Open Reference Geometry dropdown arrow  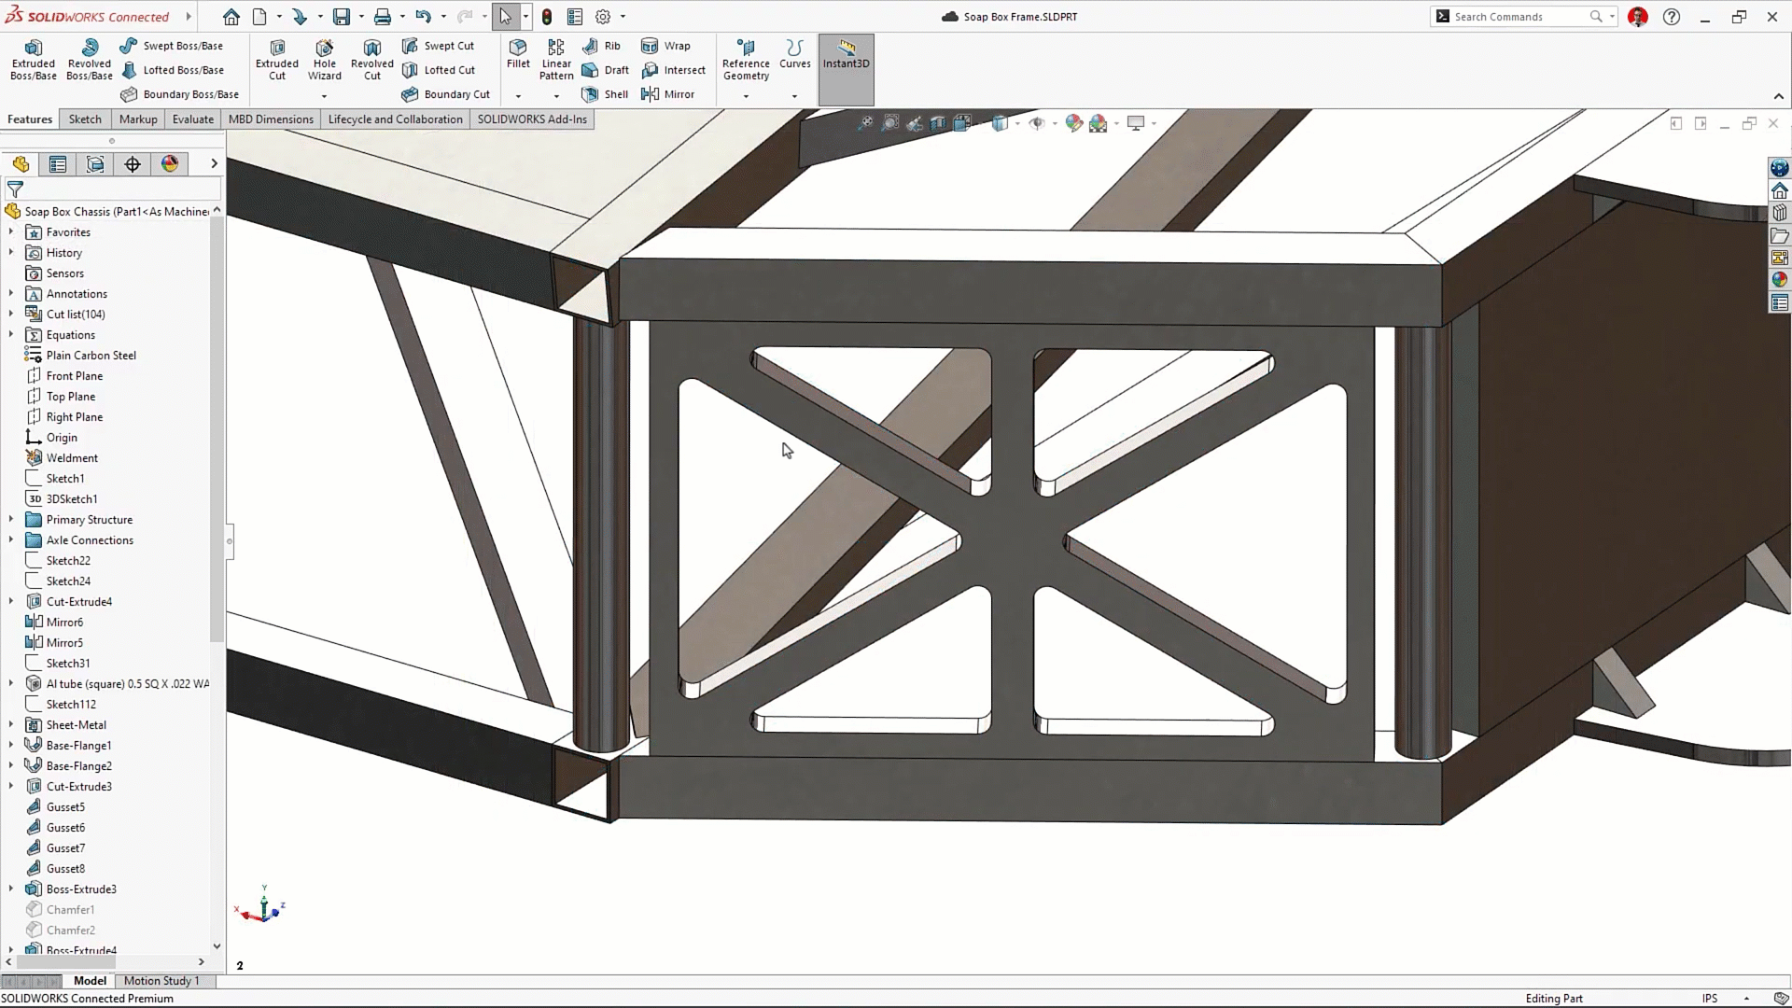(746, 95)
